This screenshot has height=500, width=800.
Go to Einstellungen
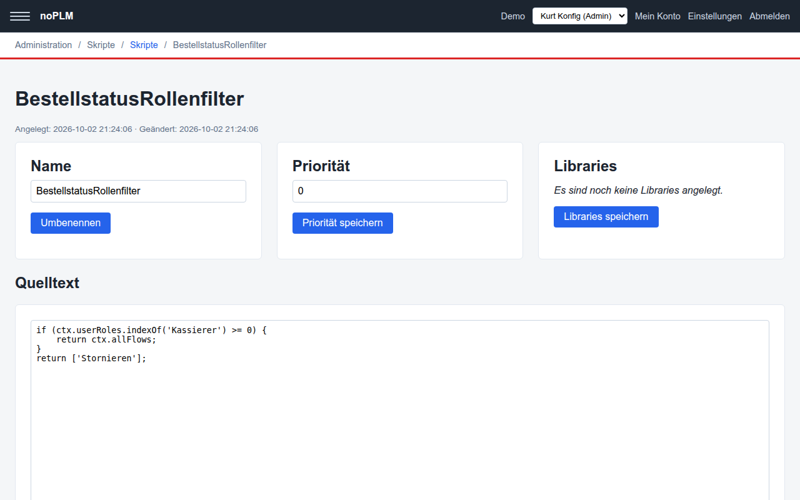point(715,16)
